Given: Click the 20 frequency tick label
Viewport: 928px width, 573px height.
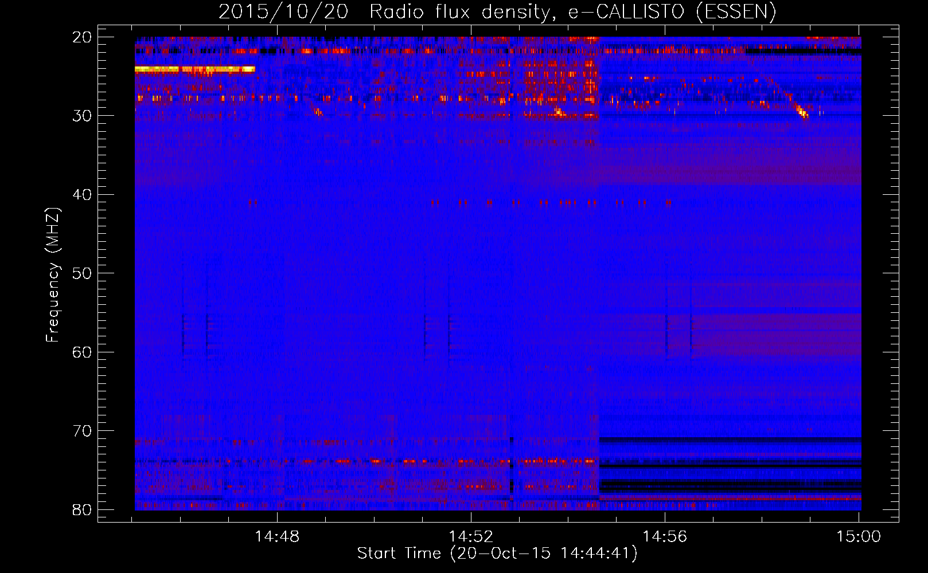Looking at the screenshot, I should [82, 37].
